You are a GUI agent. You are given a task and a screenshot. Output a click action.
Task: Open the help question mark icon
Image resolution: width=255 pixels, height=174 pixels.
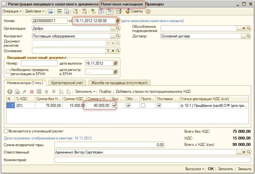click(x=148, y=11)
